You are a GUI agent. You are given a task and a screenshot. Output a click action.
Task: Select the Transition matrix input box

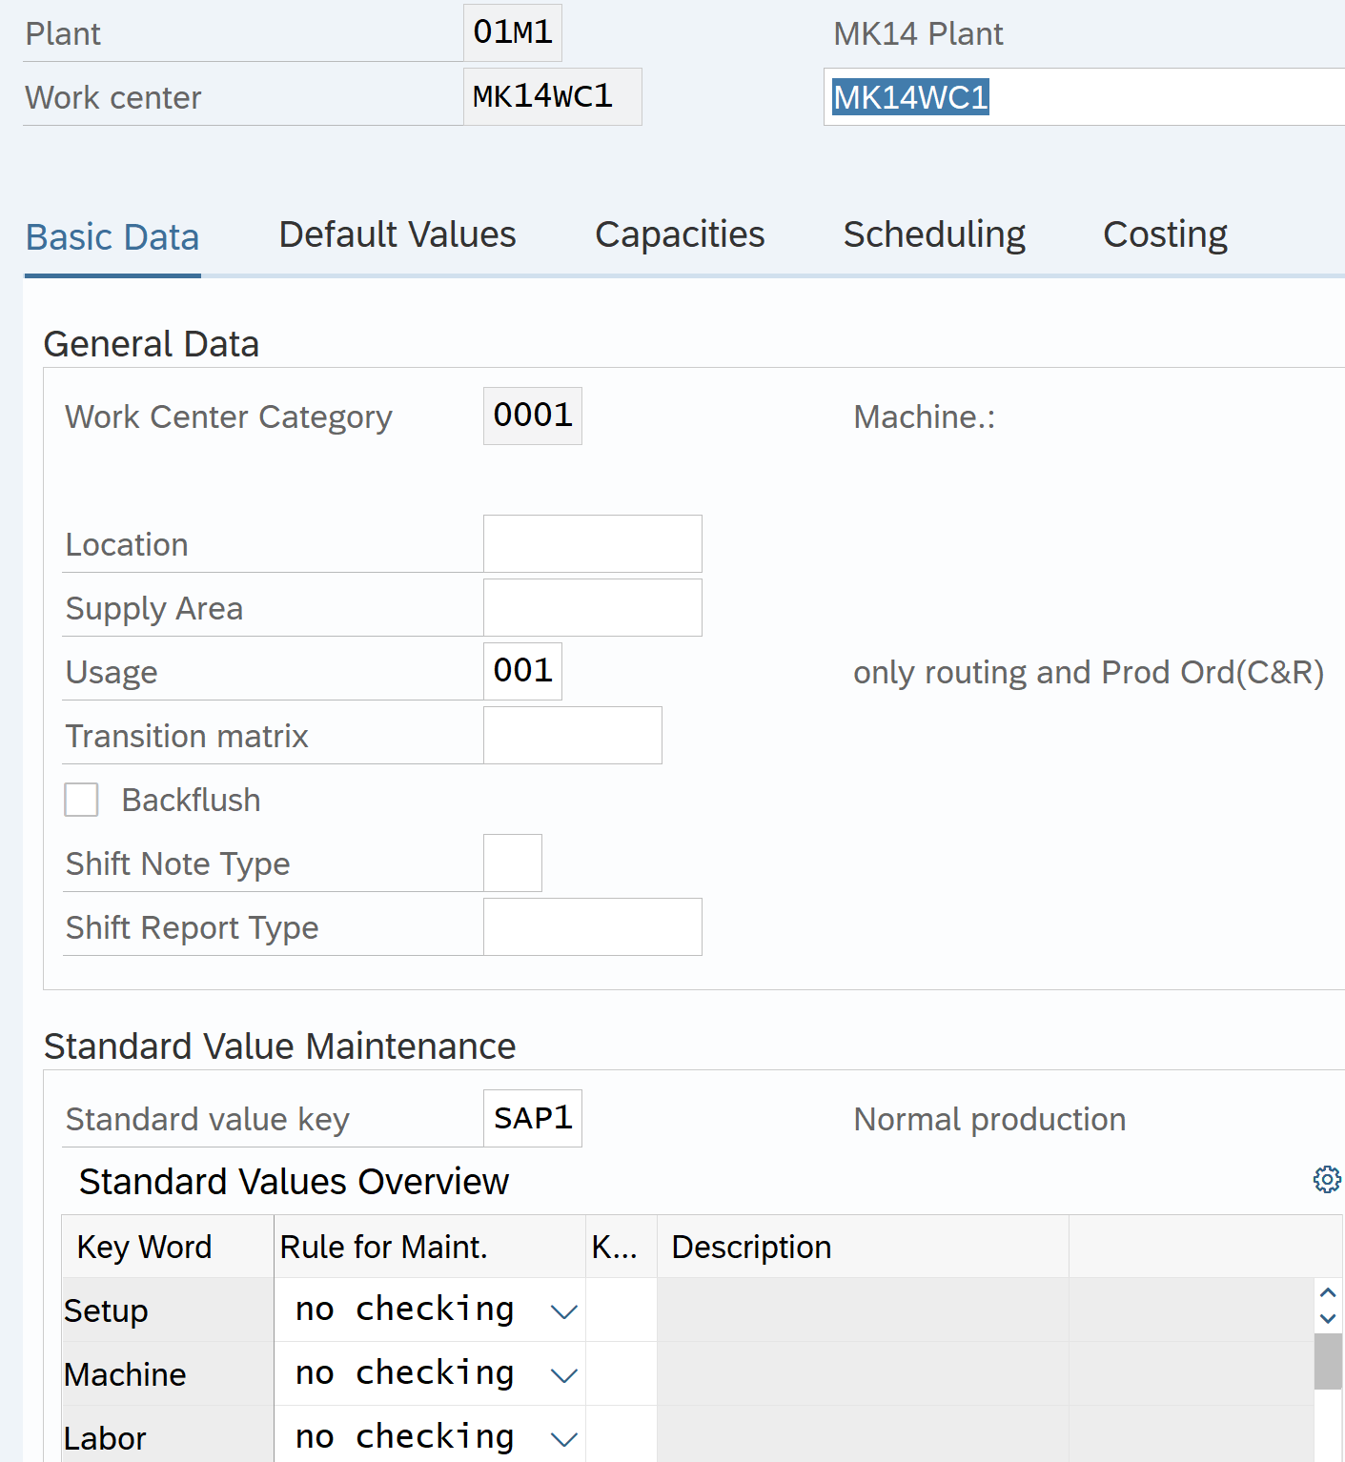pos(572,736)
